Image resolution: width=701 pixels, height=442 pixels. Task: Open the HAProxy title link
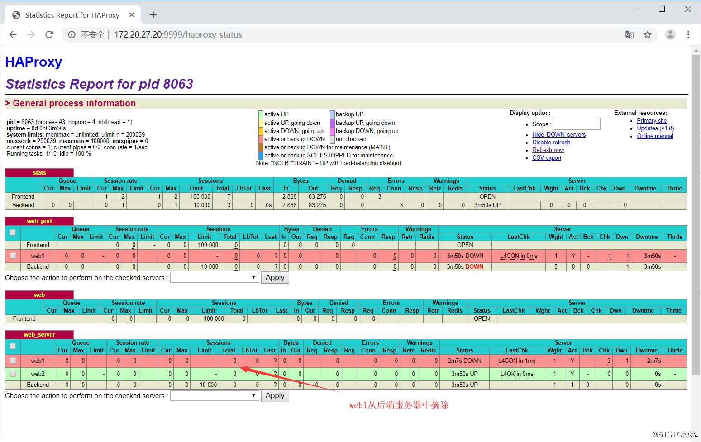click(x=33, y=62)
